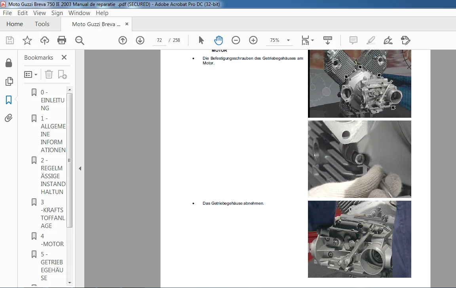Toggle Bookmarks panel icon in sidebar
This screenshot has width=456, height=288.
click(x=9, y=100)
